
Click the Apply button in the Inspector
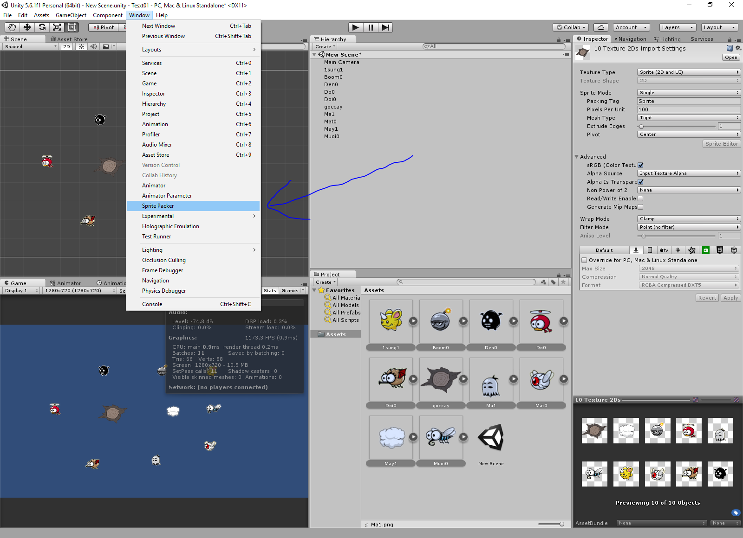click(x=730, y=297)
